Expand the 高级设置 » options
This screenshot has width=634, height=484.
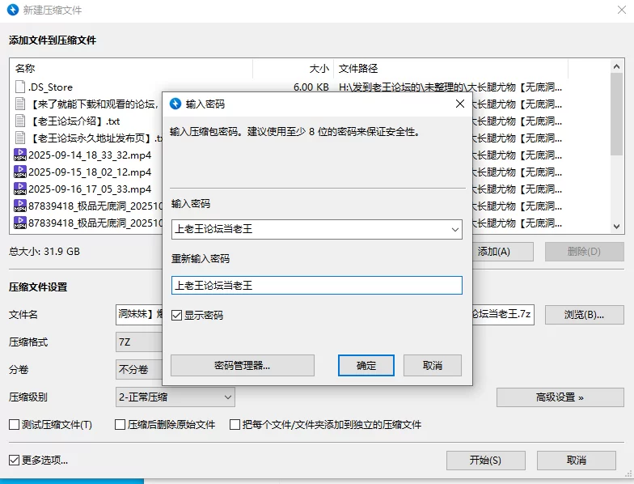559,397
